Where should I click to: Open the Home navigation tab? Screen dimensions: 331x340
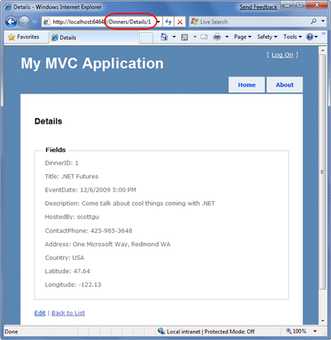[247, 85]
